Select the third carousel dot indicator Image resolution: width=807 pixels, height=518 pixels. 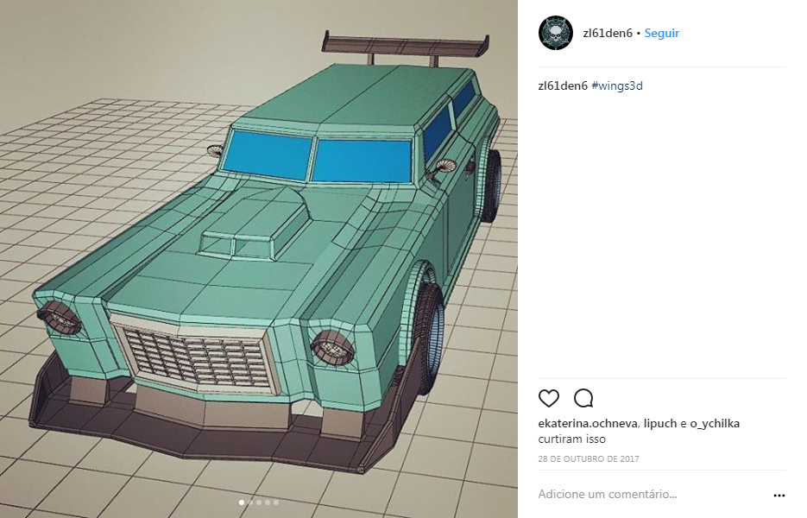click(x=259, y=502)
